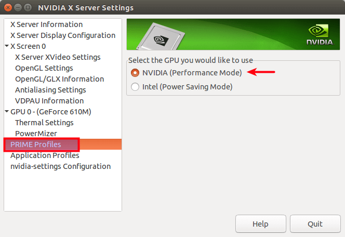Open nvidia-settings Configuration
This screenshot has height=237, width=345.
[x=60, y=166]
